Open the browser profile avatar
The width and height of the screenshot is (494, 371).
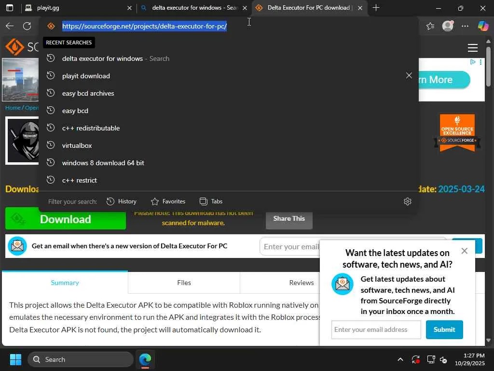coord(448,26)
